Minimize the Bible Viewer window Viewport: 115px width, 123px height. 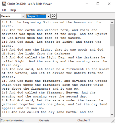point(87,4)
